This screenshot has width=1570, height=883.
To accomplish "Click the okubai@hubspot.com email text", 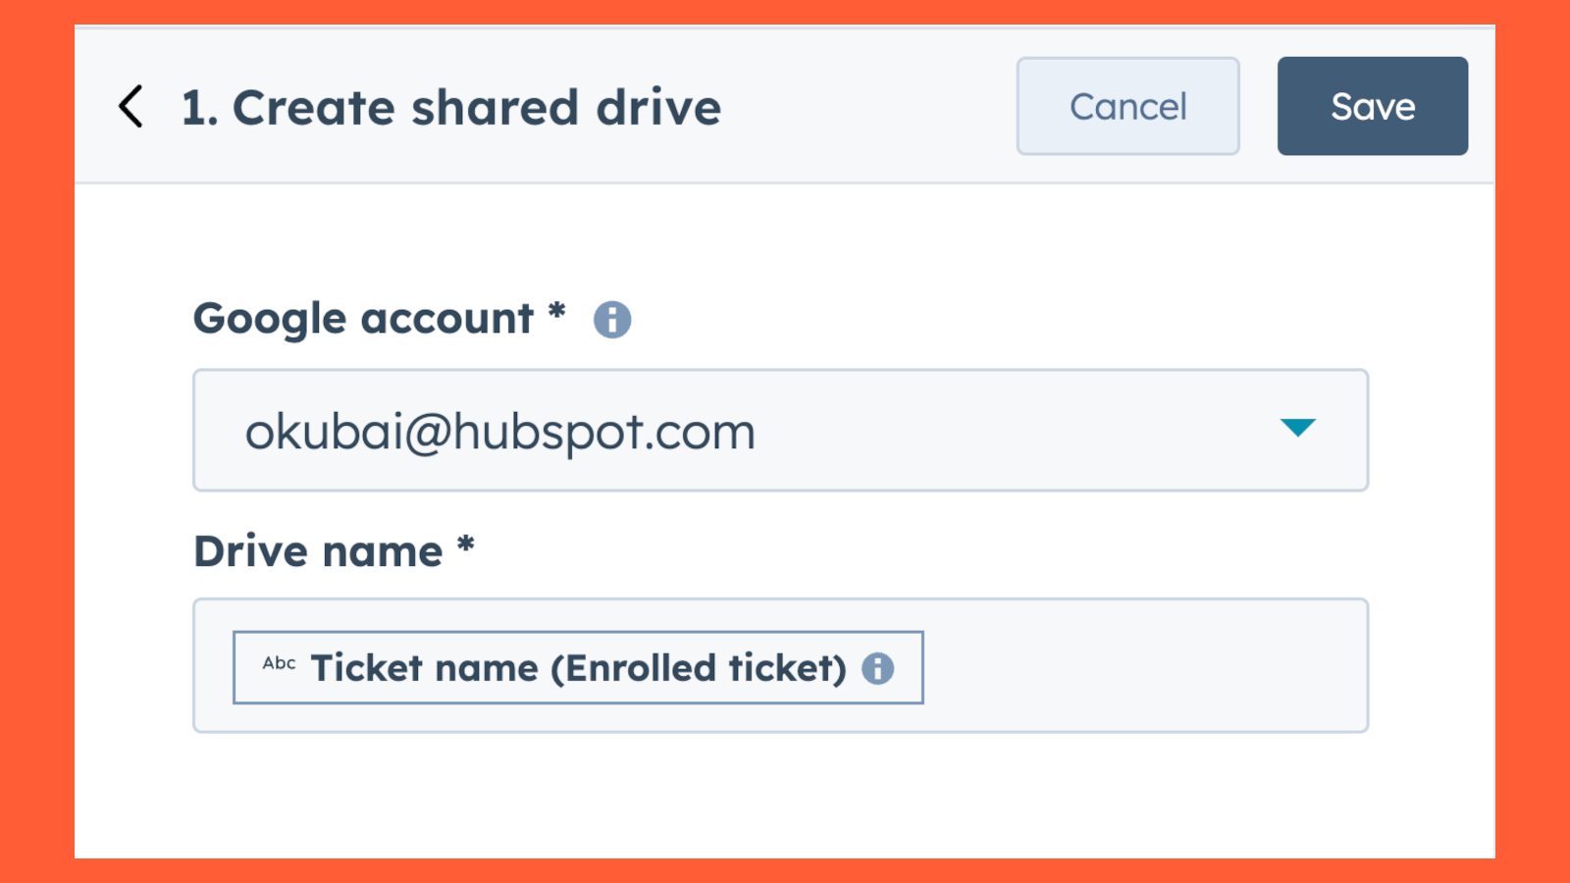I will (500, 432).
